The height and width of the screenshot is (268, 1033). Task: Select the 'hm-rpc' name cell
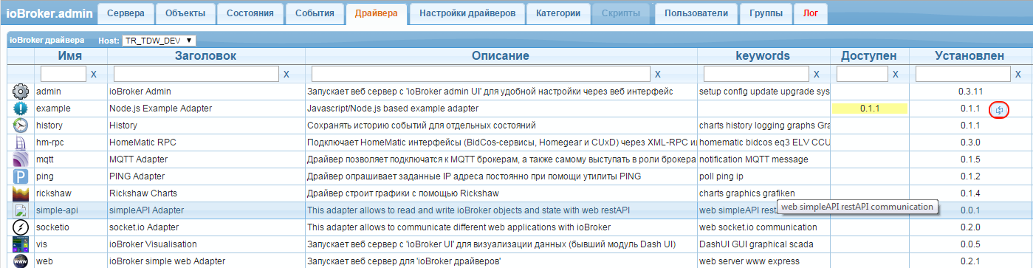tap(71, 142)
